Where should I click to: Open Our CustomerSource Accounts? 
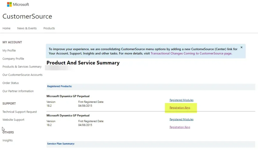coord(22,75)
